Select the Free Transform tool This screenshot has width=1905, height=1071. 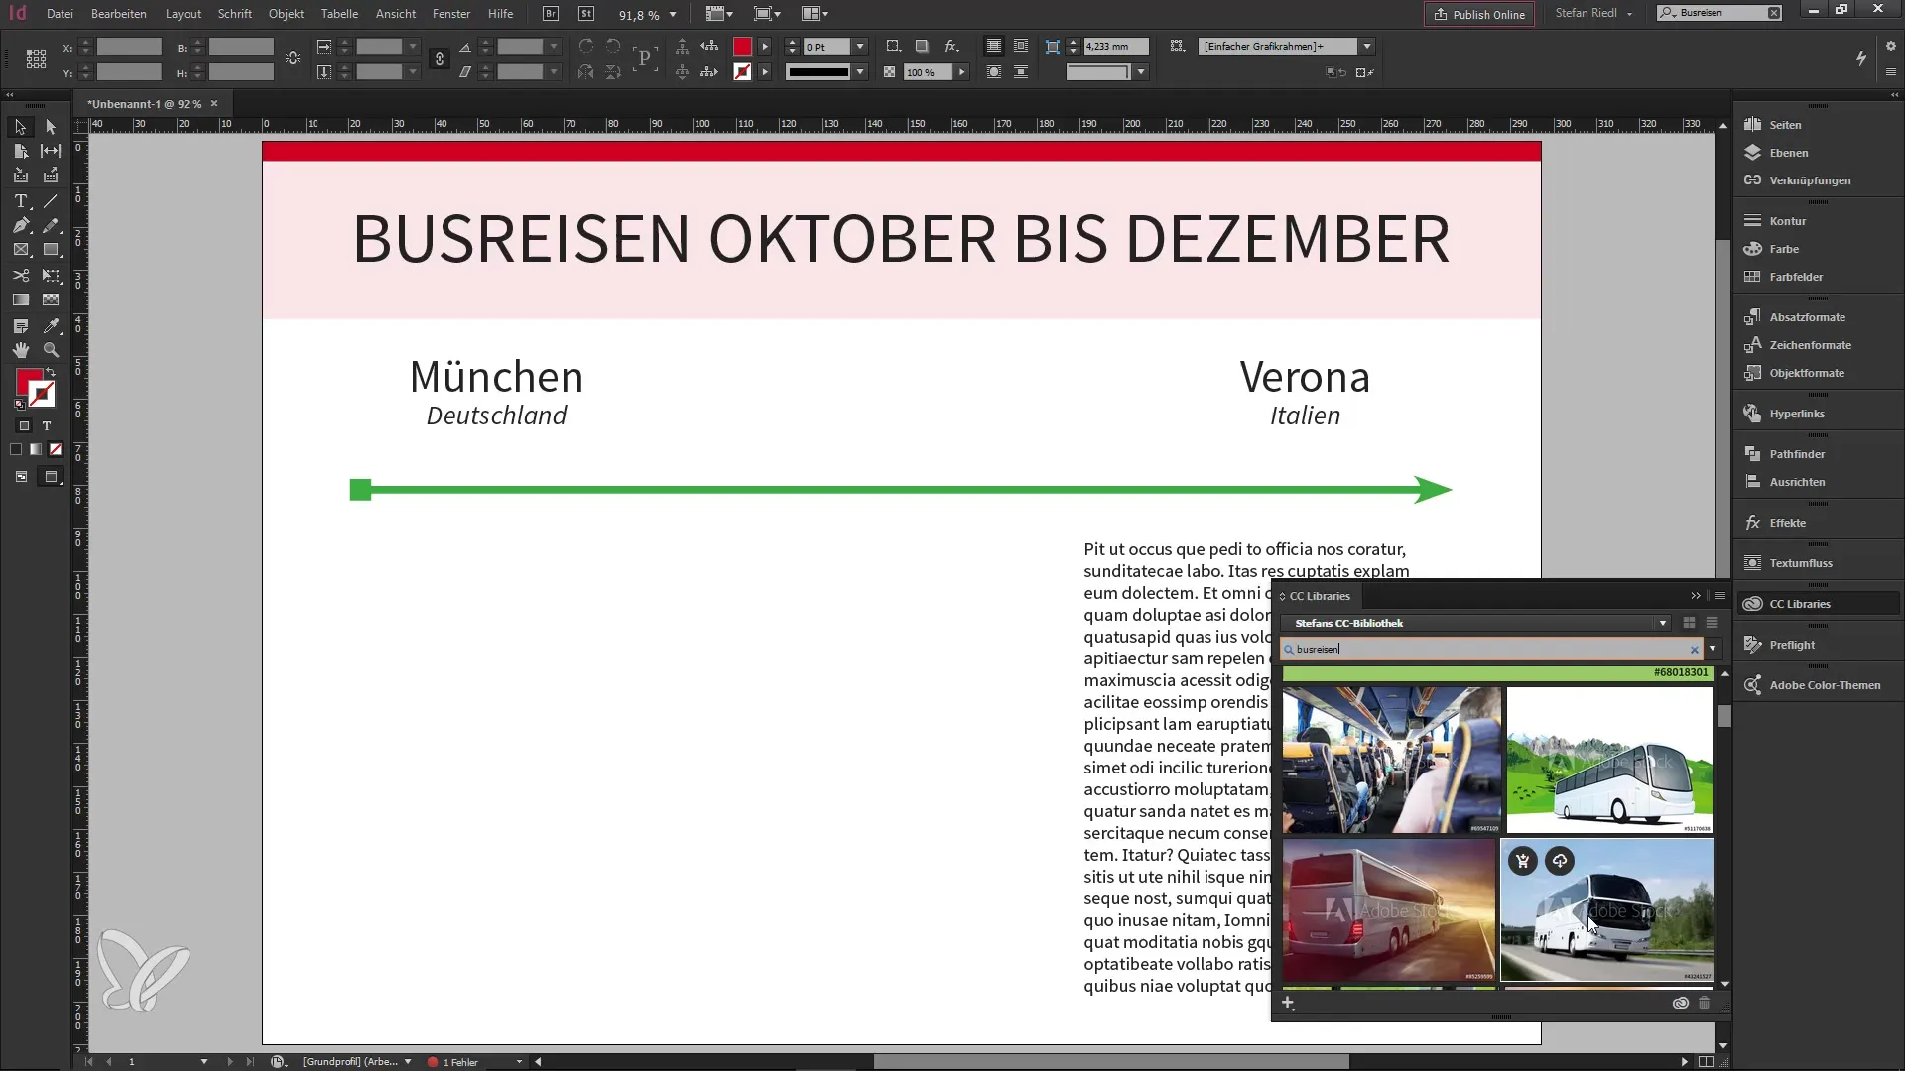pos(51,276)
